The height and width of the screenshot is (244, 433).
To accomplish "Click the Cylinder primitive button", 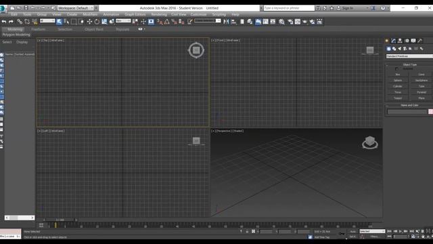I will pyautogui.click(x=398, y=86).
